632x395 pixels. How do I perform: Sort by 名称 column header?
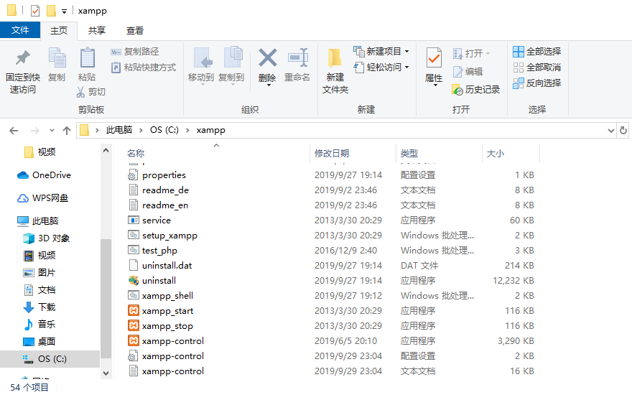[x=136, y=154]
